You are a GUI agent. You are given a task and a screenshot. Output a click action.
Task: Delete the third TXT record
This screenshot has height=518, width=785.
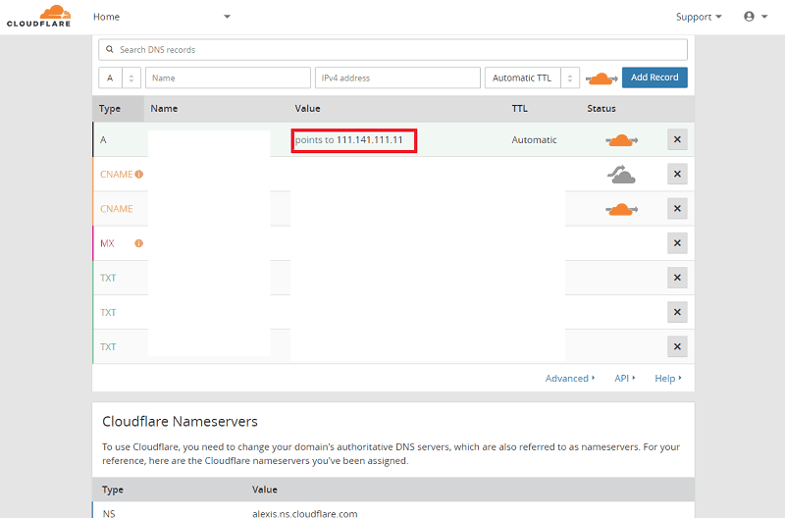pyautogui.click(x=677, y=347)
